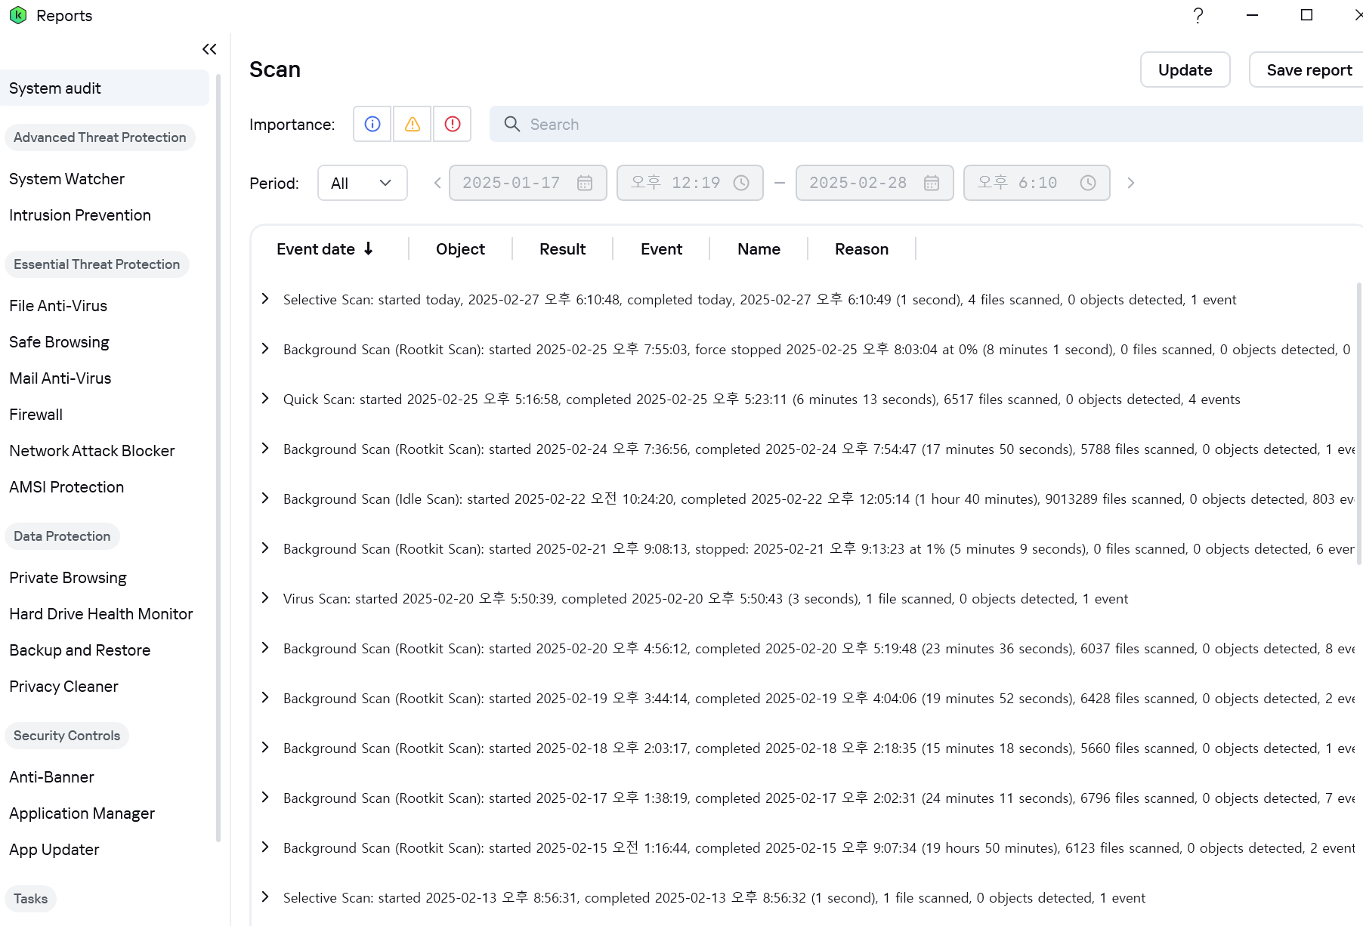Screen dimensions: 1363x926
Task: Click the Kaspersky logo in title bar
Action: pyautogui.click(x=18, y=15)
